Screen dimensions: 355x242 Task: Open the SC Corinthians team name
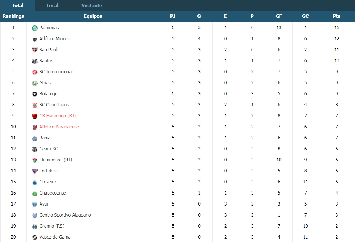[x=54, y=104]
